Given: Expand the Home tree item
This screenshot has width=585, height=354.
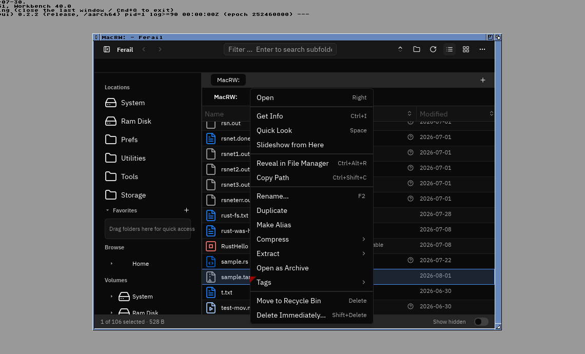Looking at the screenshot, I should click(111, 263).
